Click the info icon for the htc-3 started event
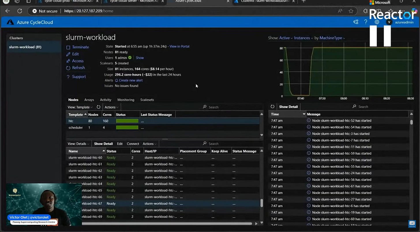The height and width of the screenshot is (232, 420). [x=309, y=134]
